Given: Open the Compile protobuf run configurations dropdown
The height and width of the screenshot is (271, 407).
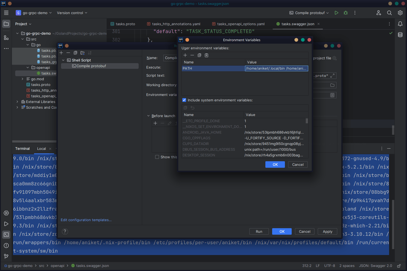Looking at the screenshot, I should click(x=309, y=13).
